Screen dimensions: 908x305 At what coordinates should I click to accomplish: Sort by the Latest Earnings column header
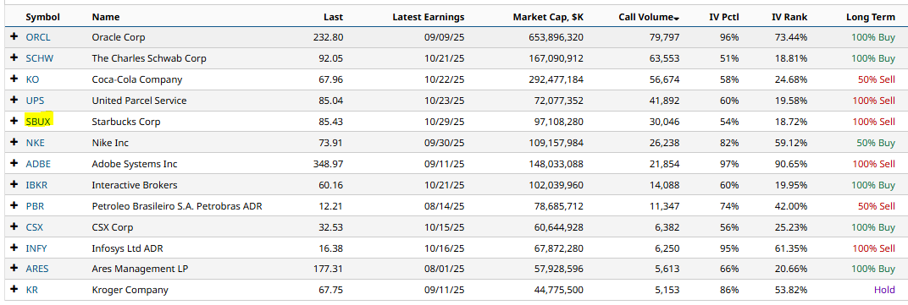click(x=429, y=18)
